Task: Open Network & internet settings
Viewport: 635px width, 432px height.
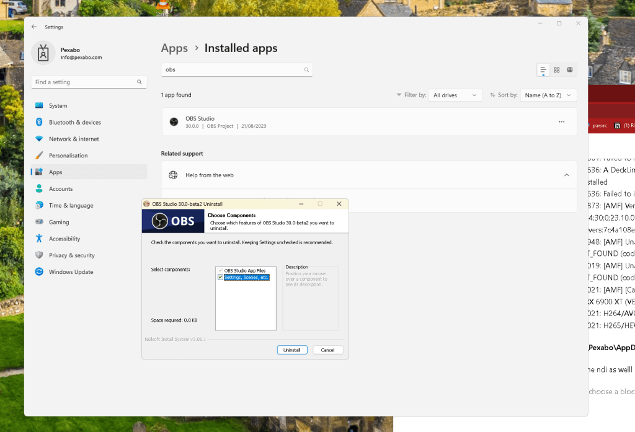Action: pyautogui.click(x=89, y=139)
